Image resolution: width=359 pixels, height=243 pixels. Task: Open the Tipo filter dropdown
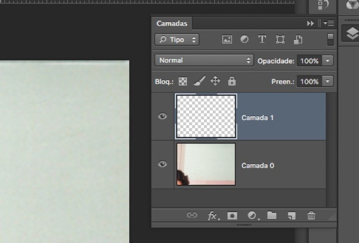tap(177, 40)
